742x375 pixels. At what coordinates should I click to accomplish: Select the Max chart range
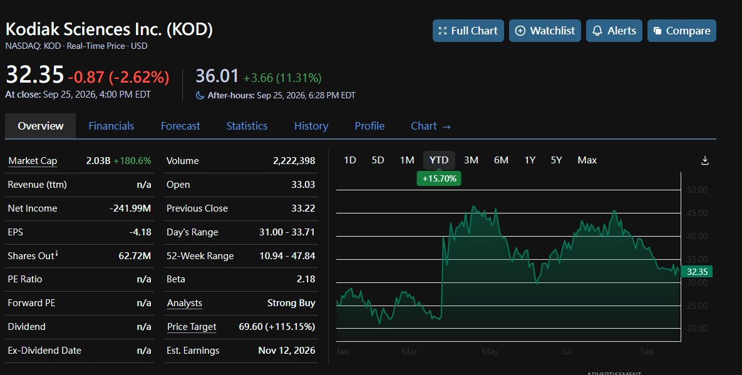pos(587,160)
